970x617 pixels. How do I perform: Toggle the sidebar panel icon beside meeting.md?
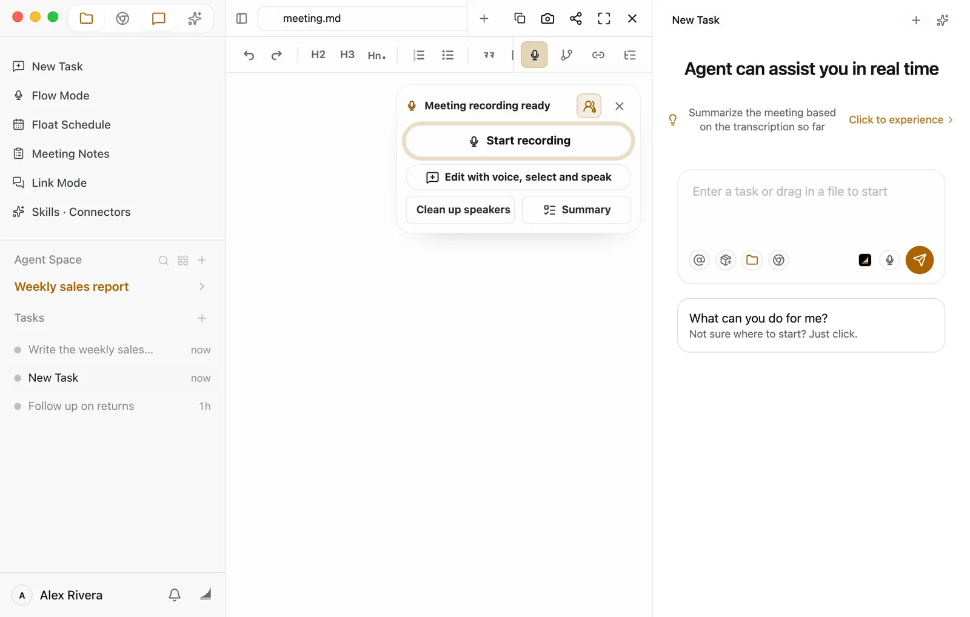coord(242,18)
